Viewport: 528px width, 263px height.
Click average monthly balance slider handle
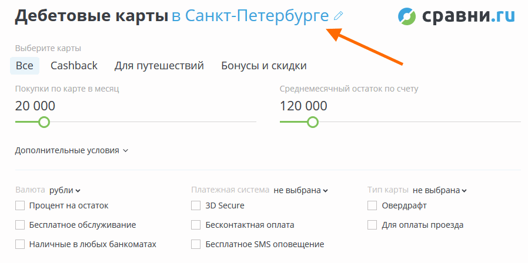[x=313, y=122]
